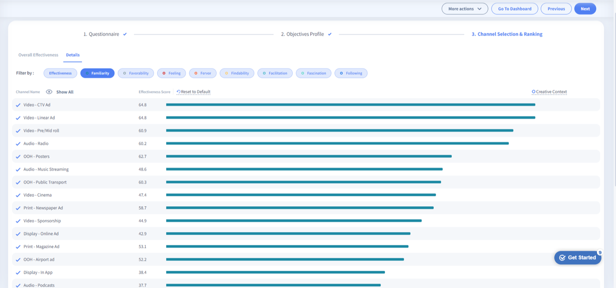Click the Video - Sponsorship channel name

[x=42, y=221]
